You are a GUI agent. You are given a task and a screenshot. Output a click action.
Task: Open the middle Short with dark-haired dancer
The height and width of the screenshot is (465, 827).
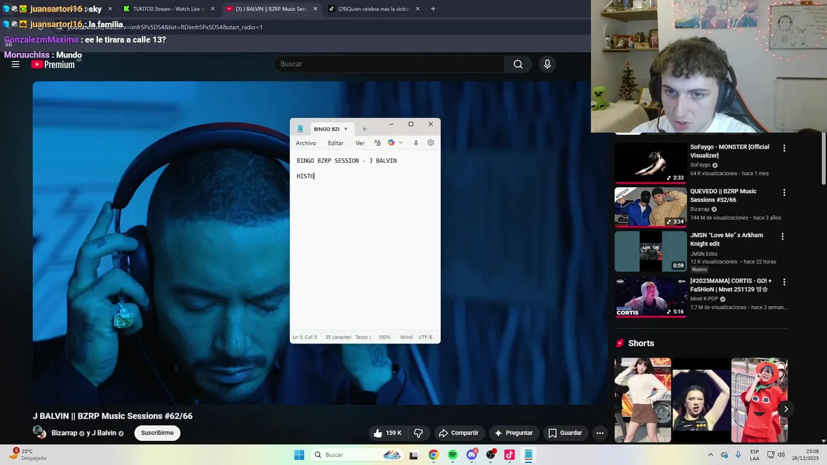coord(701,400)
